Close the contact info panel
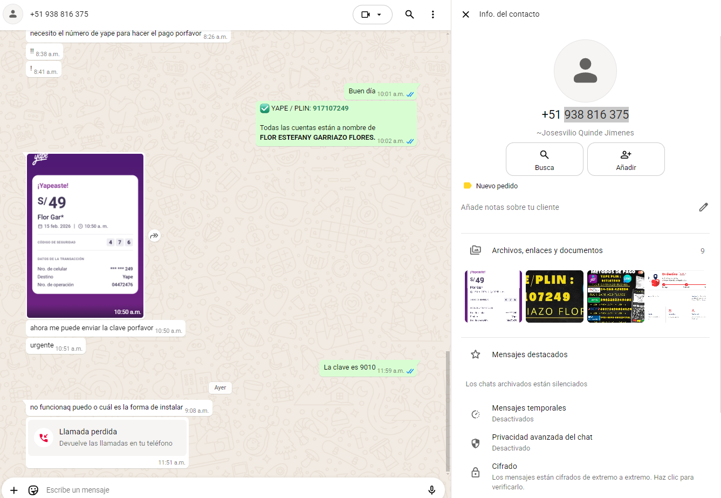 pos(466,15)
